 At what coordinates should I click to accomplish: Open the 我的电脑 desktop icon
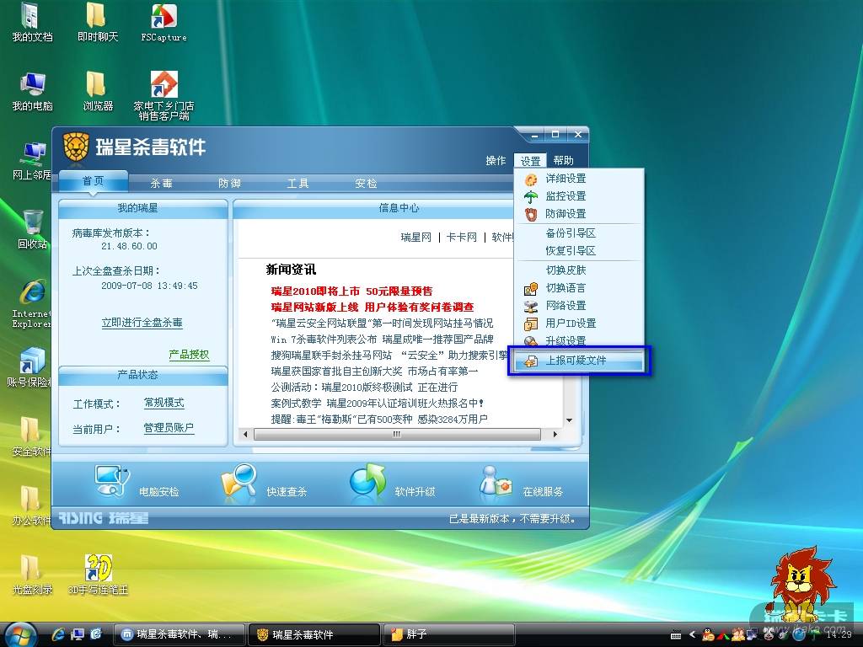tap(32, 91)
